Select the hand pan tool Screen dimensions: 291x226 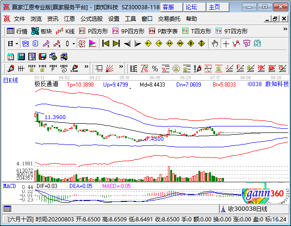[x=215, y=44]
